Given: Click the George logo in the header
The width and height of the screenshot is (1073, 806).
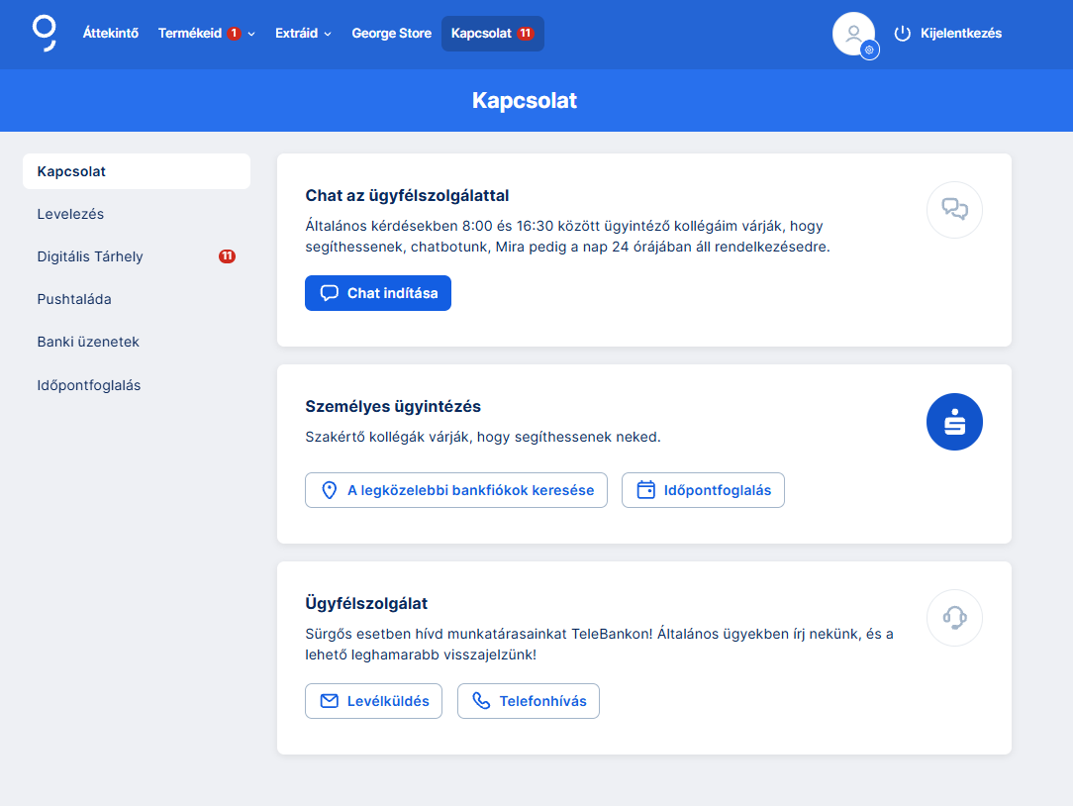Looking at the screenshot, I should tap(45, 33).
